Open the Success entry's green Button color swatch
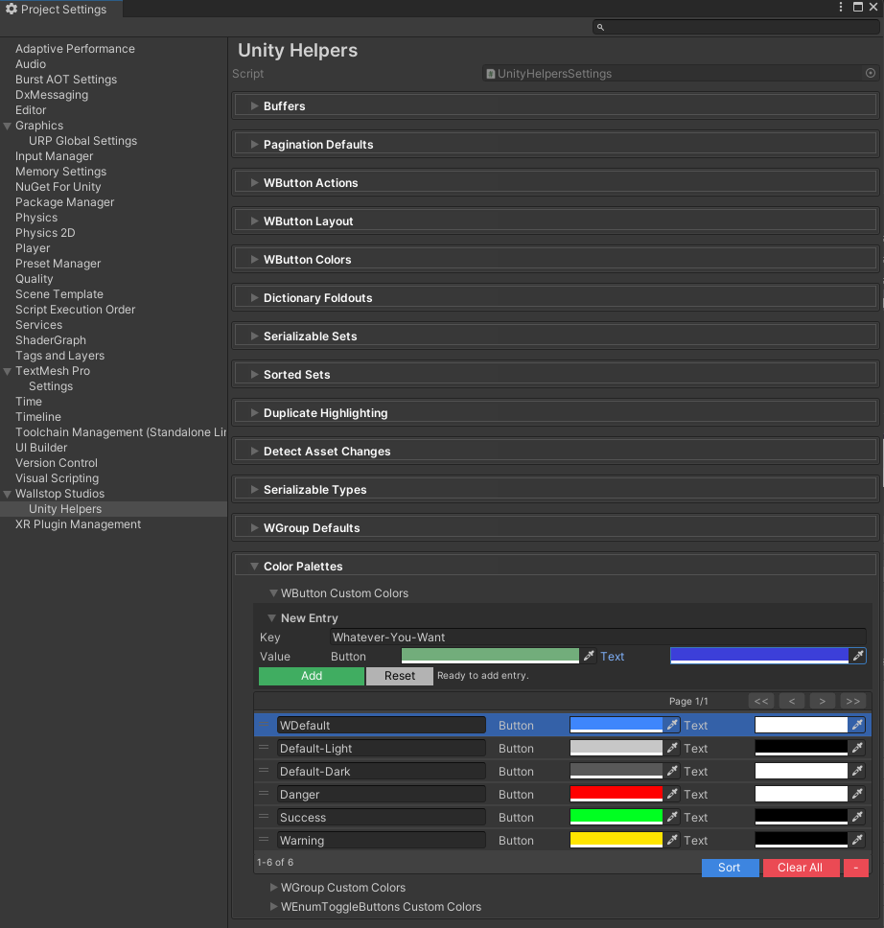This screenshot has width=884, height=928. (x=616, y=817)
